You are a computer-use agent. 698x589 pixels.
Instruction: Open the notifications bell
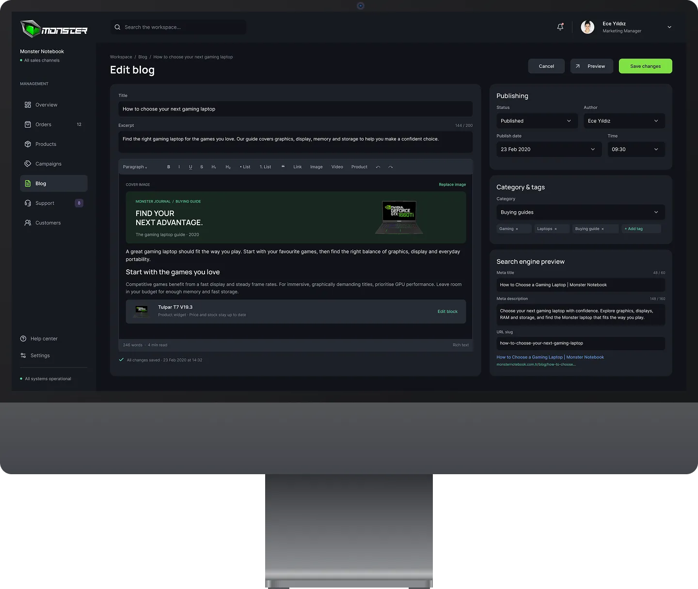pyautogui.click(x=560, y=27)
